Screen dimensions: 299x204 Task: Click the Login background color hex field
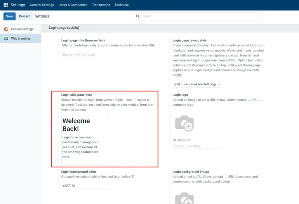(85, 186)
